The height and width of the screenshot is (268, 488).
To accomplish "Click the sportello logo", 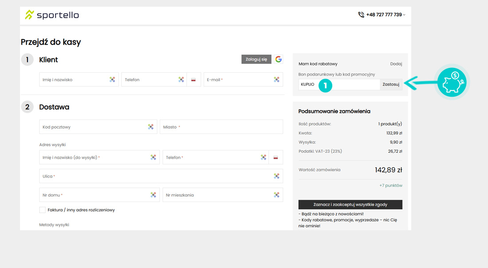I will 52,15.
